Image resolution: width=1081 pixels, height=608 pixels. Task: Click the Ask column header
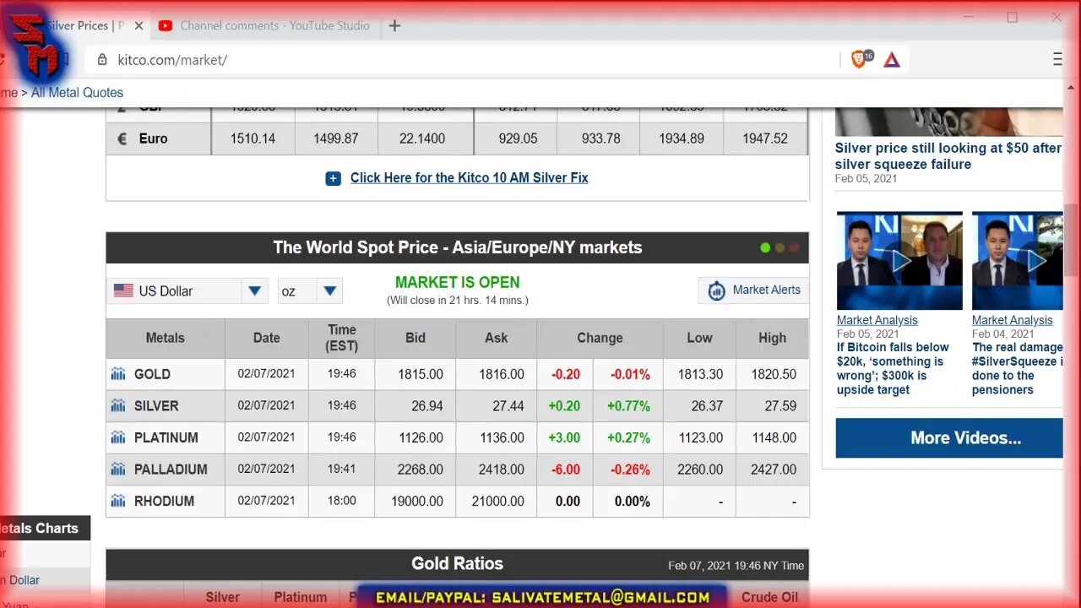497,338
